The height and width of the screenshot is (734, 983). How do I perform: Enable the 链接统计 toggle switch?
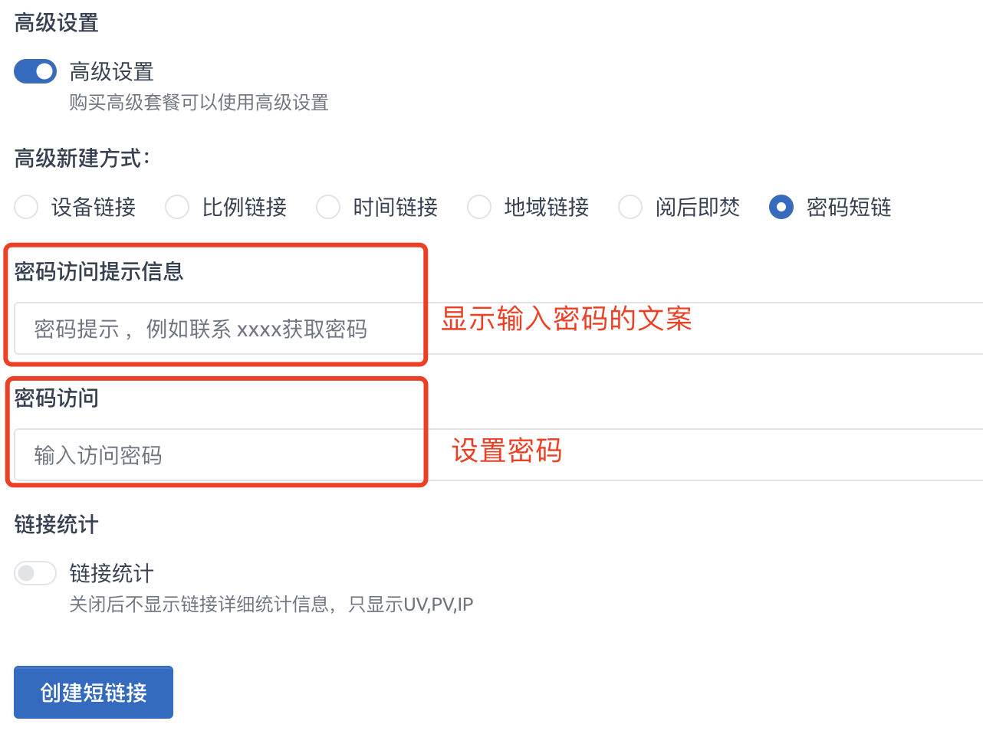(35, 572)
